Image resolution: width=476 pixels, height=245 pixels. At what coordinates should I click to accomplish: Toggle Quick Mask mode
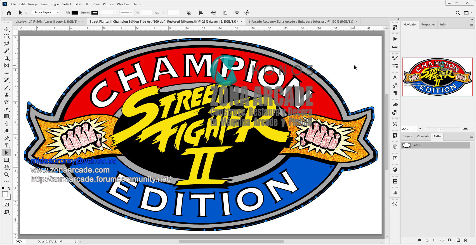pyautogui.click(x=6, y=205)
